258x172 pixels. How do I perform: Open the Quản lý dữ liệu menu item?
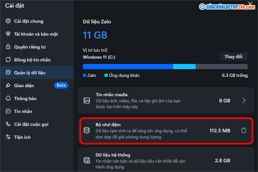[x=30, y=73]
